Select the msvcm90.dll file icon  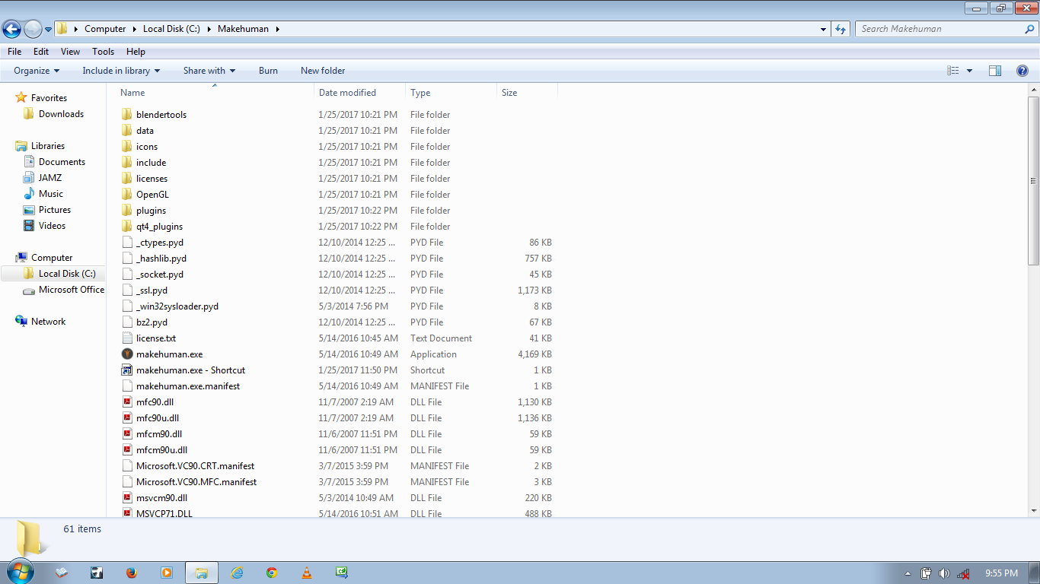pyautogui.click(x=127, y=498)
